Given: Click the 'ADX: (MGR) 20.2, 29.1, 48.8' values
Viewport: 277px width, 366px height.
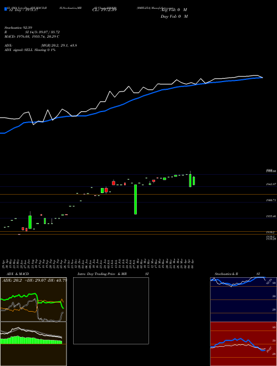Looking at the screenshot, I should [x=41, y=45].
